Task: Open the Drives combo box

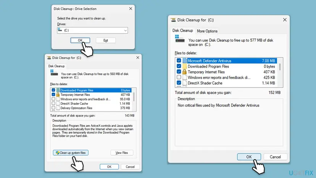Action: pos(92,30)
